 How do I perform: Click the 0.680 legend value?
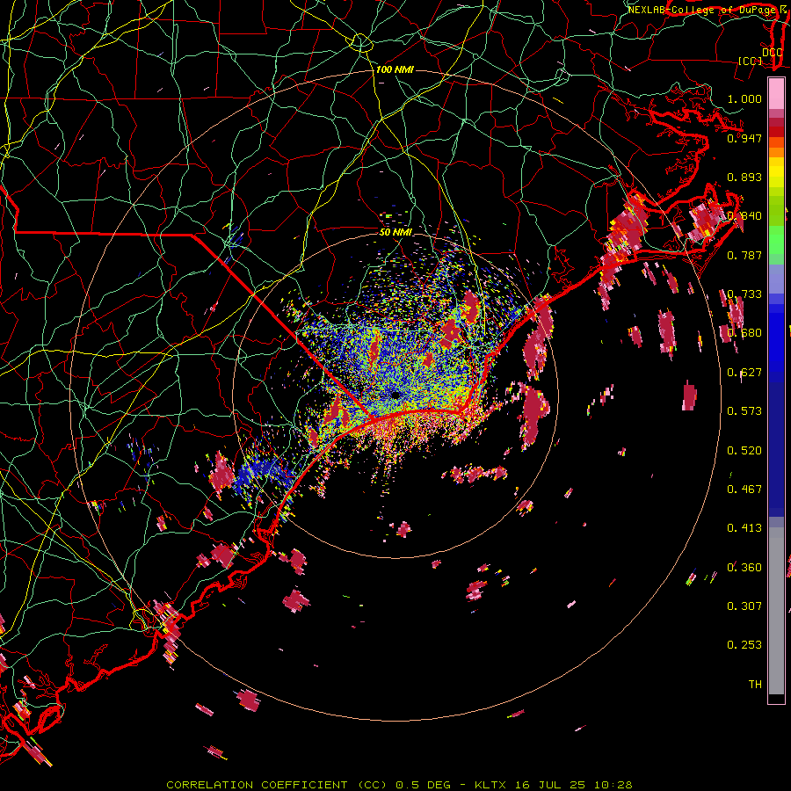point(744,333)
